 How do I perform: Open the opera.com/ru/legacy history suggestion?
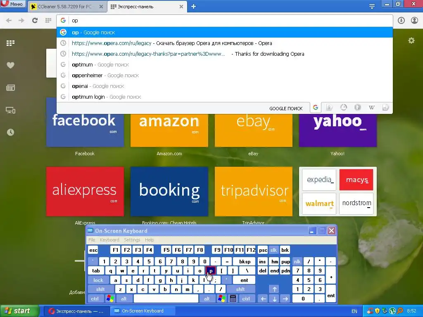(224, 43)
